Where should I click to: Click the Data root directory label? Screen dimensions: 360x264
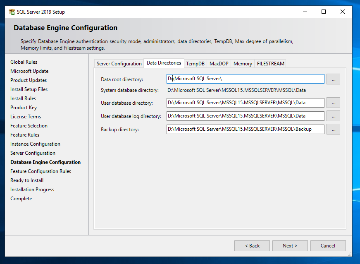click(122, 79)
